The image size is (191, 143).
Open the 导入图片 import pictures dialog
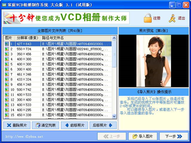click(143, 136)
